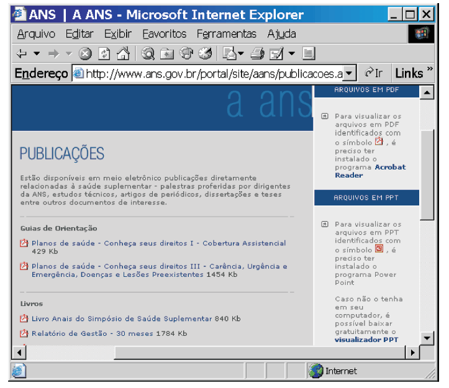Click the Back arrow toolbar button

tap(22, 54)
